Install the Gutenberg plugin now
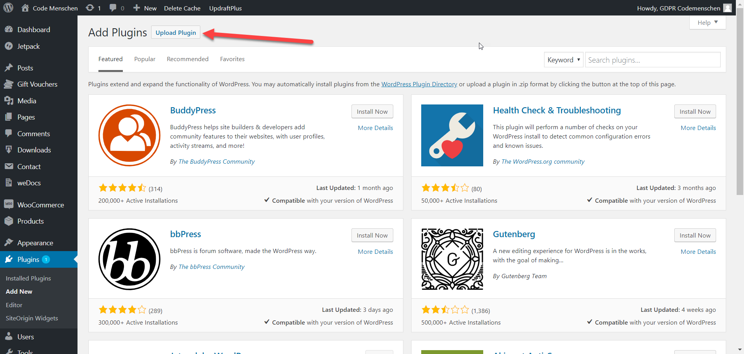This screenshot has height=354, width=744. [695, 235]
